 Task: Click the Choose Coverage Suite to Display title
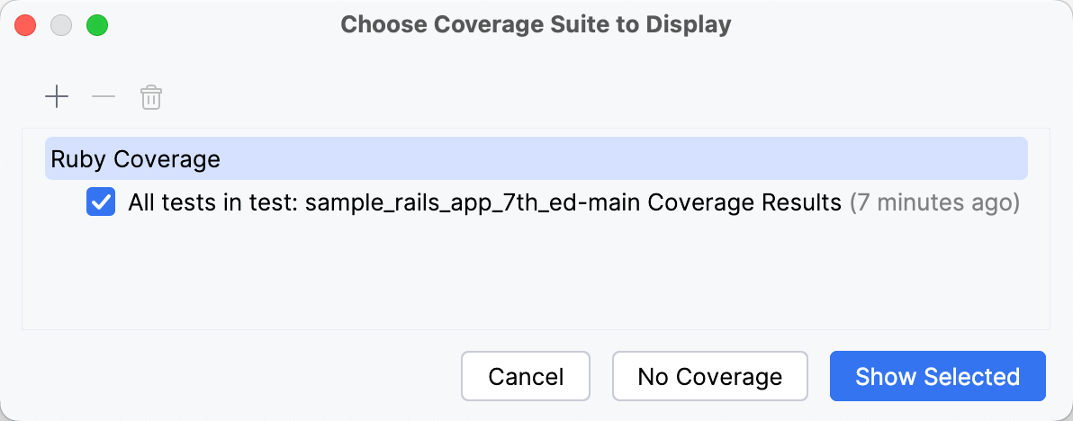(536, 25)
